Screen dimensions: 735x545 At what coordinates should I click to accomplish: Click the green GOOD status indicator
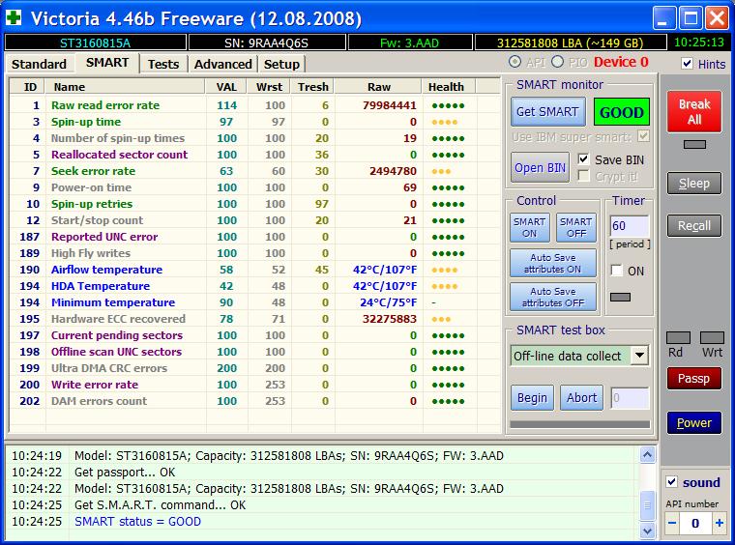[x=621, y=112]
